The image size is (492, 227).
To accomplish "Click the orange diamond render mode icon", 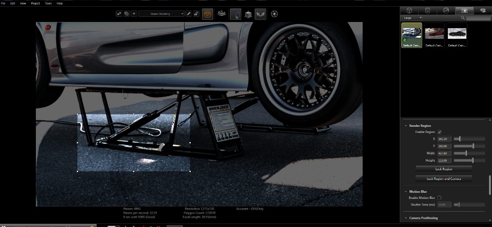I will click(x=208, y=14).
